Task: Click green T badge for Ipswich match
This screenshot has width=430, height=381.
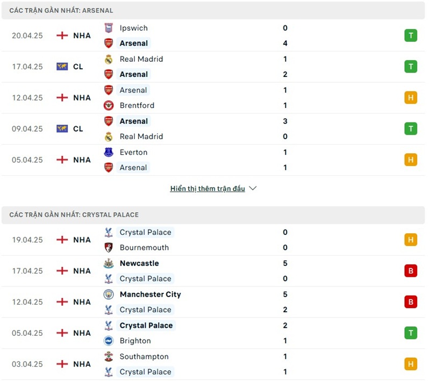Action: click(411, 35)
